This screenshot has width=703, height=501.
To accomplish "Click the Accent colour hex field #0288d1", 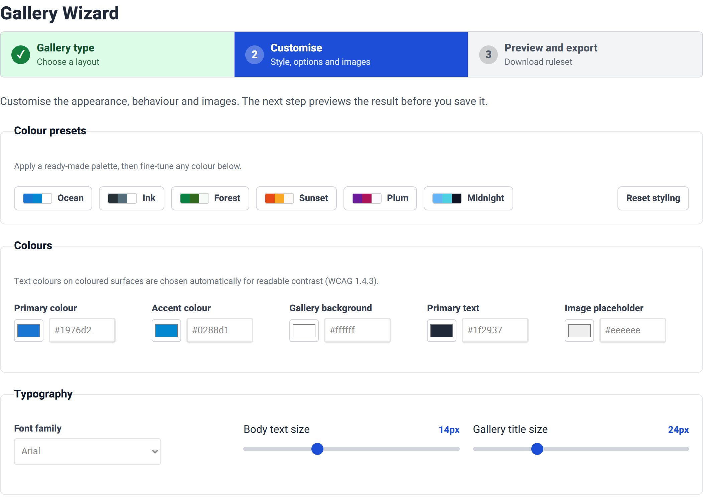I will point(220,330).
